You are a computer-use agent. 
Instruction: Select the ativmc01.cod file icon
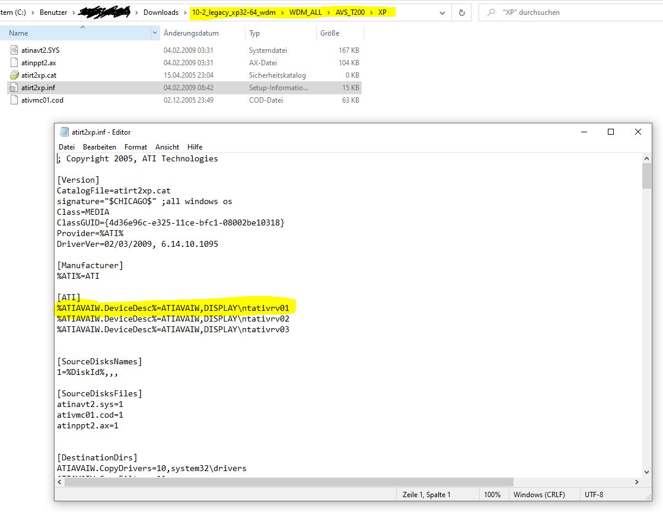click(14, 100)
